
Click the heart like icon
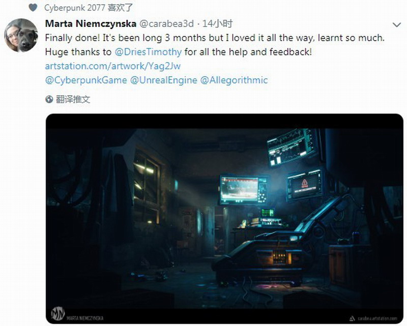33,8
